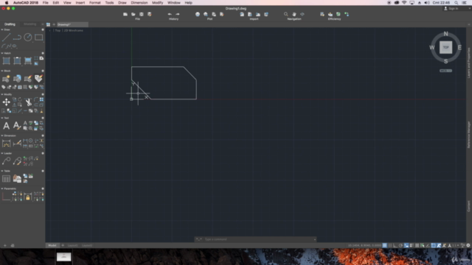Click the New file toolbar icon

(x=125, y=14)
